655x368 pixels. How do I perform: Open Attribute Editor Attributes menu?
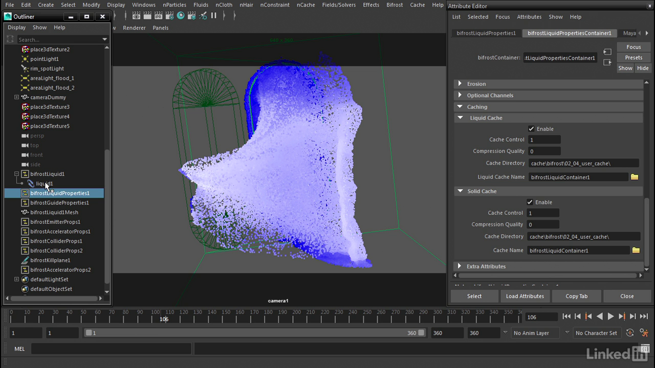point(529,17)
